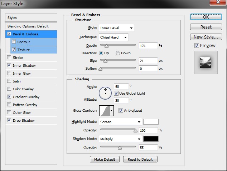227x171 pixels.
Task: Click the Reset button
Action: [206, 27]
